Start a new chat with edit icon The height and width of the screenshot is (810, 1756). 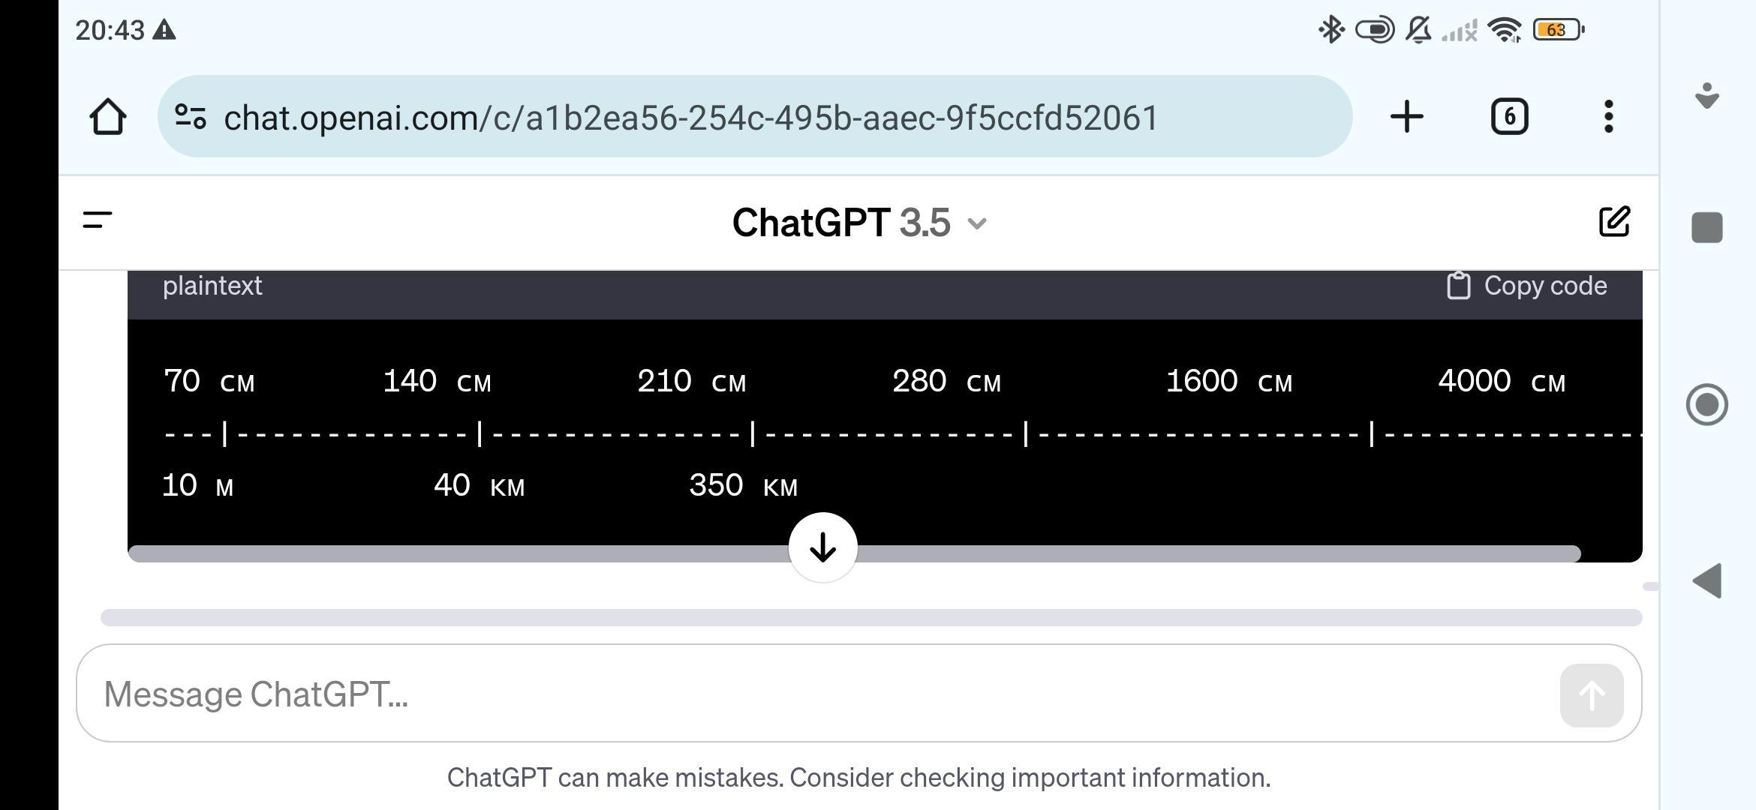(1614, 221)
